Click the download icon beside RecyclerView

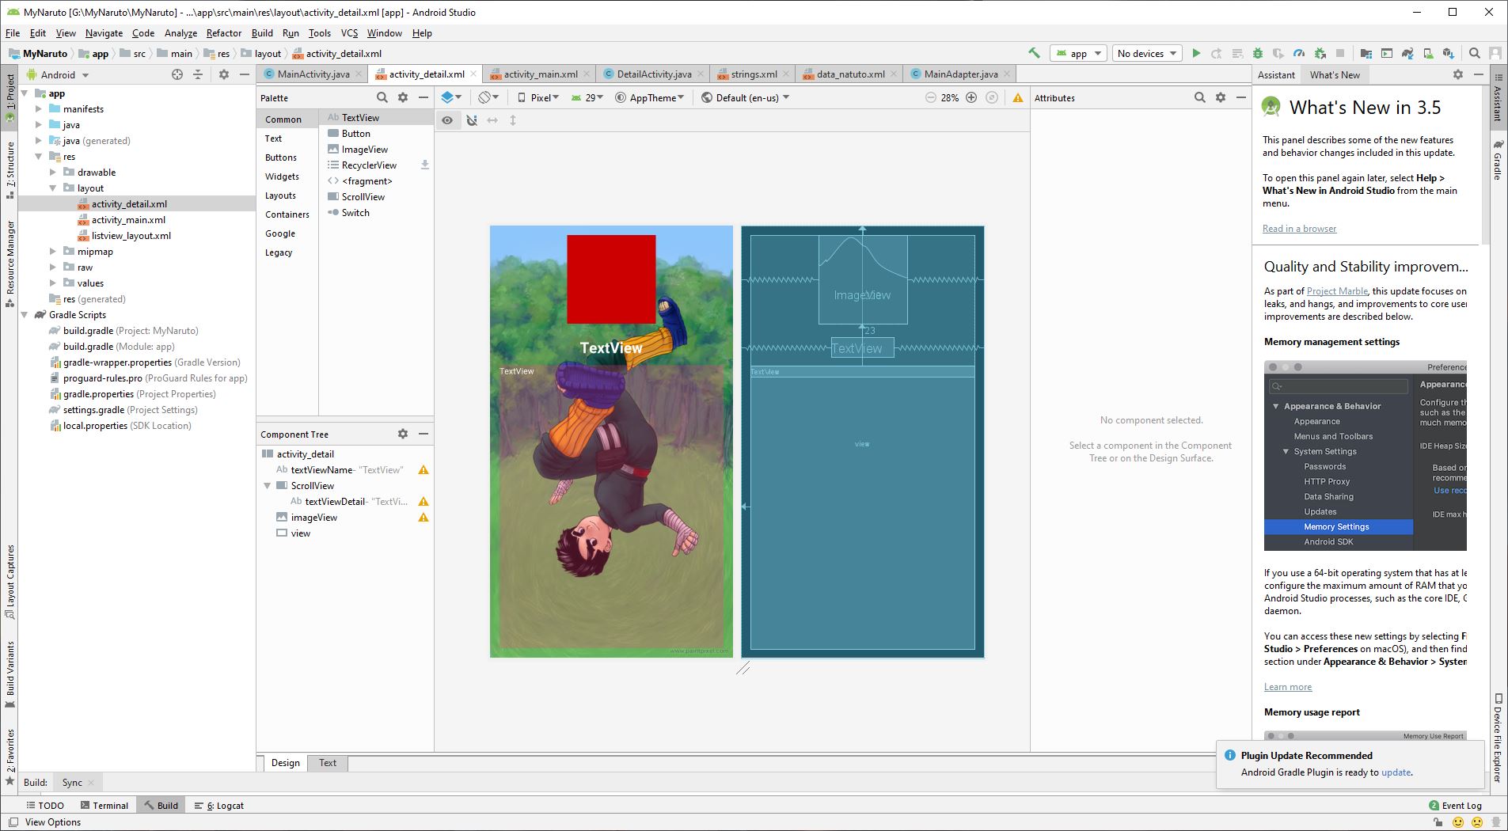coord(424,165)
